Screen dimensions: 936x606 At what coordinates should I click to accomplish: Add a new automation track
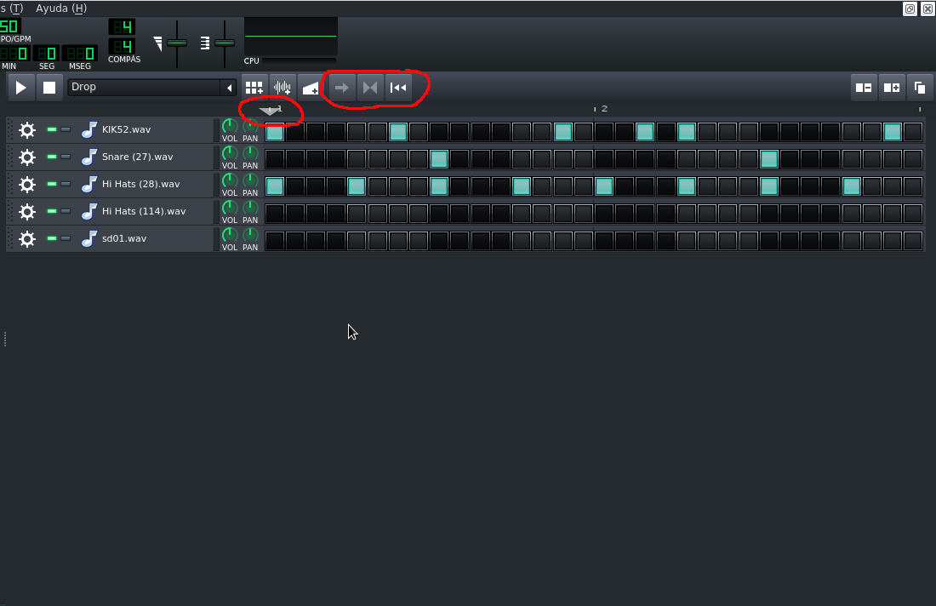[310, 87]
